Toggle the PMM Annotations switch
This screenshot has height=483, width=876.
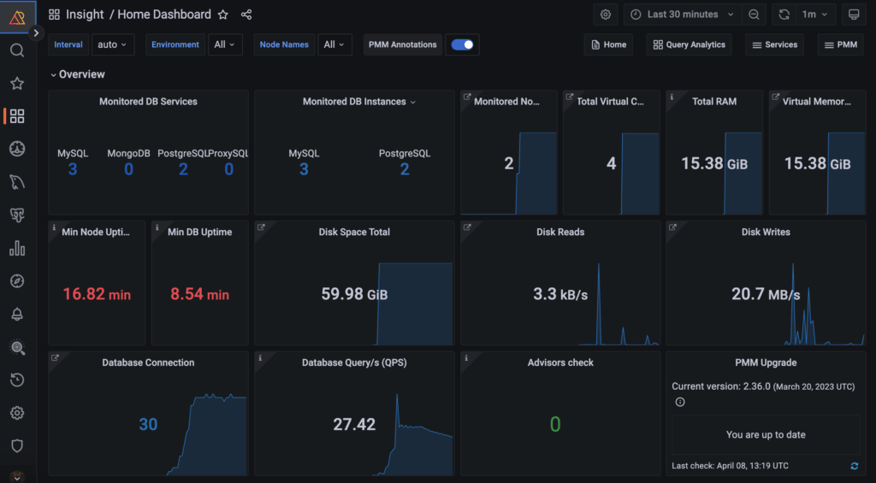click(463, 44)
